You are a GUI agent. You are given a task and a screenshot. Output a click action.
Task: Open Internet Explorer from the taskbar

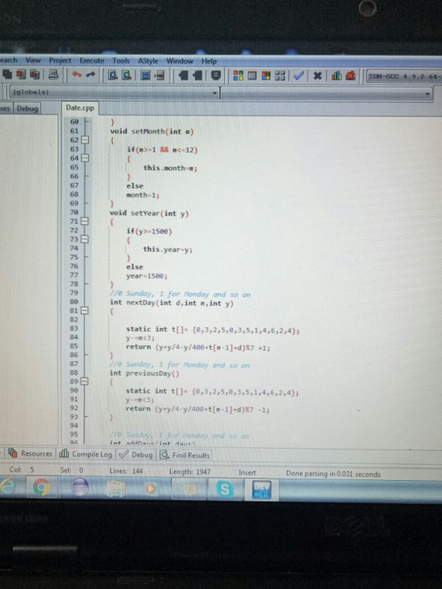pos(9,486)
